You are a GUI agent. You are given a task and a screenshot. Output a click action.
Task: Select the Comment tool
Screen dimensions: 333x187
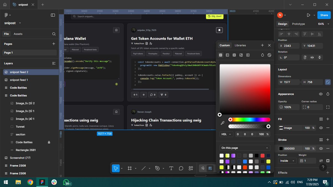[x=181, y=168]
